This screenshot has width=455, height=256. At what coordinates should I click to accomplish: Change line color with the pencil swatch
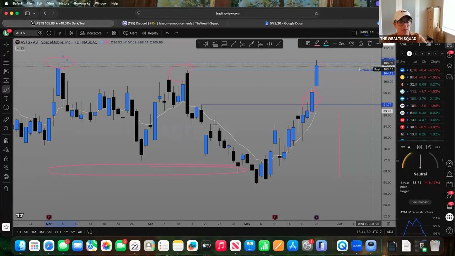click(x=317, y=43)
